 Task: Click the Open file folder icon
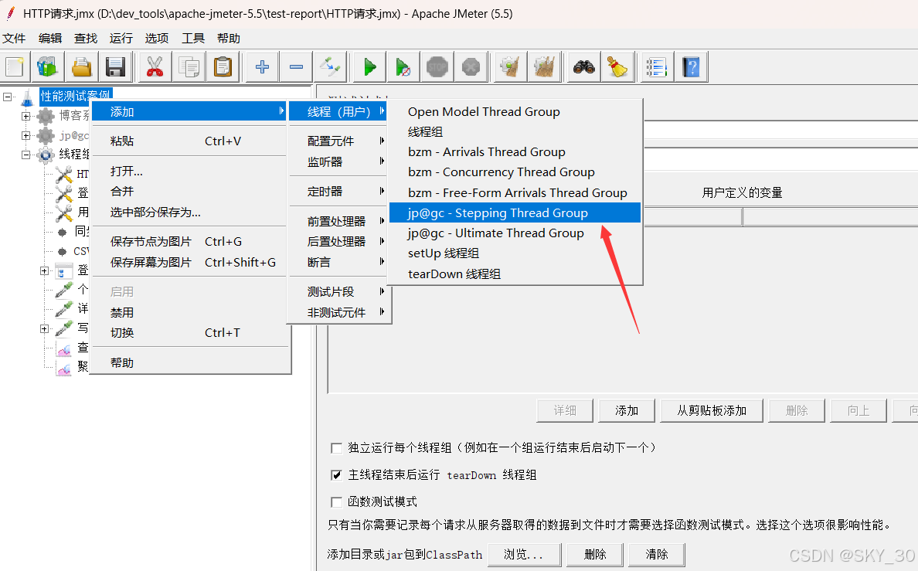tap(81, 66)
